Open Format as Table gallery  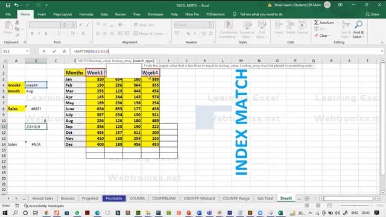click(247, 30)
